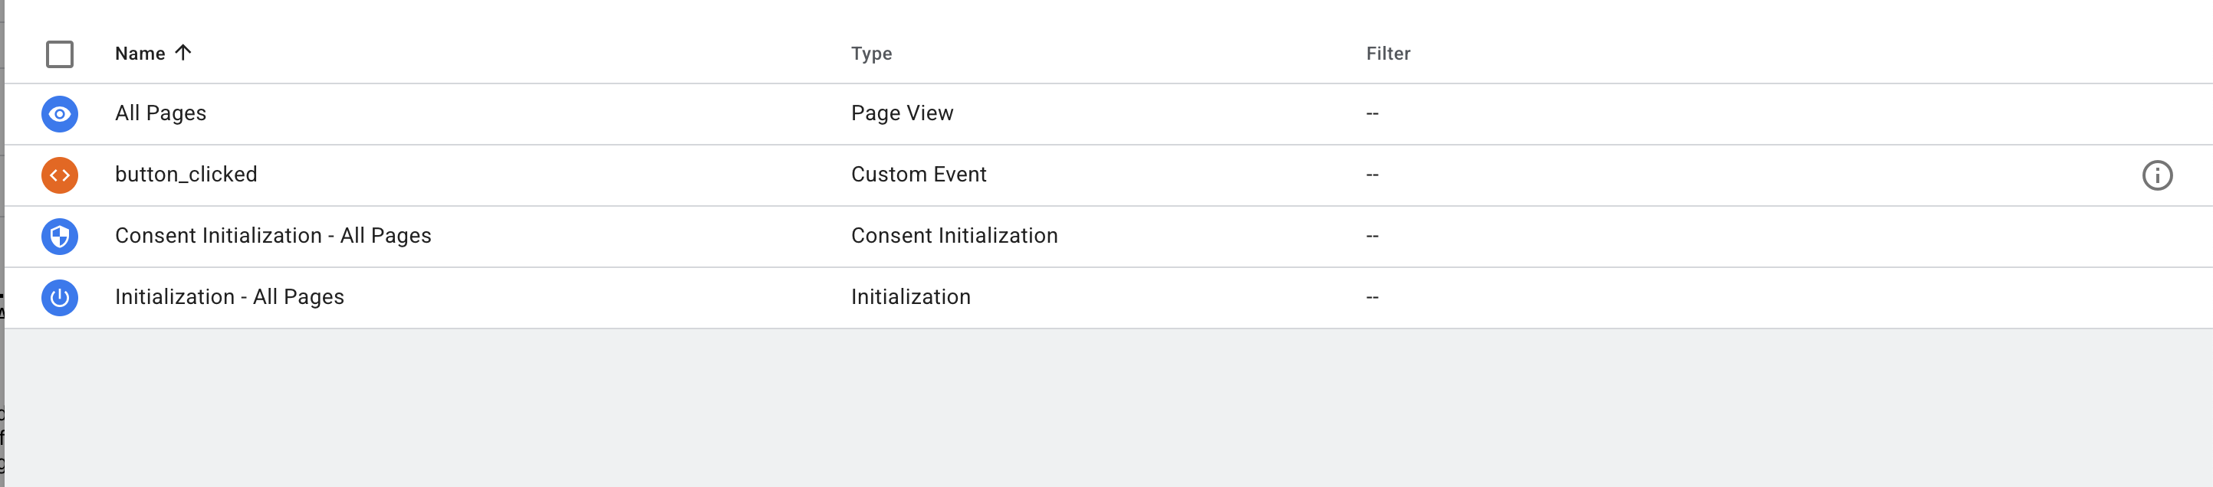This screenshot has height=487, width=2213.
Task: Open the Consent Initialization - All Pages trigger
Action: (273, 236)
